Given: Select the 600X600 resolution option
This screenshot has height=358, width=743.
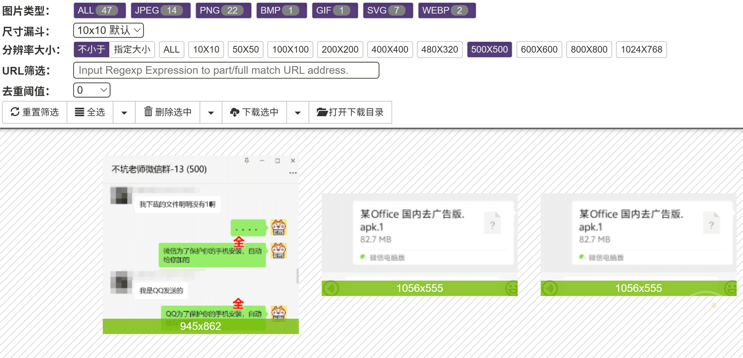Looking at the screenshot, I should [539, 50].
